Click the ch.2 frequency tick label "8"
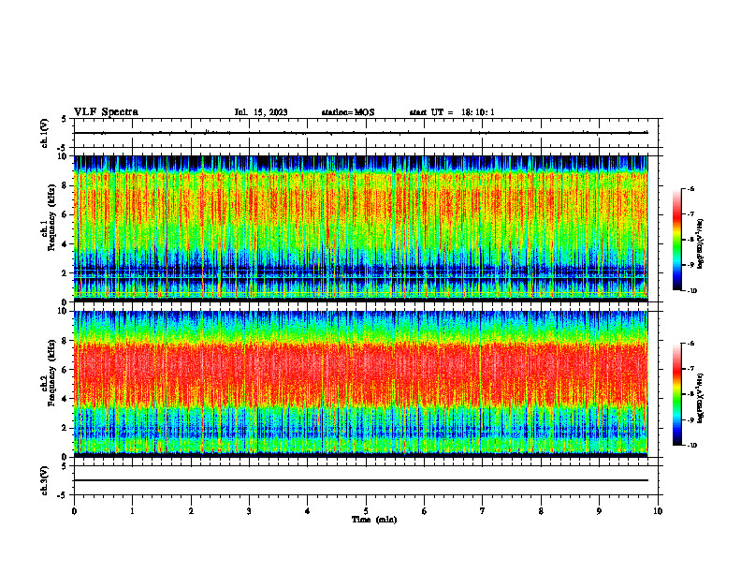This screenshot has height=573, width=741. pyautogui.click(x=65, y=341)
